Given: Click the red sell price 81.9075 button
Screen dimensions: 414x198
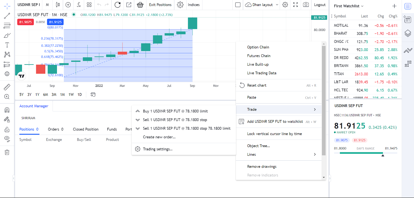Looking at the screenshot, I should 25,22.
